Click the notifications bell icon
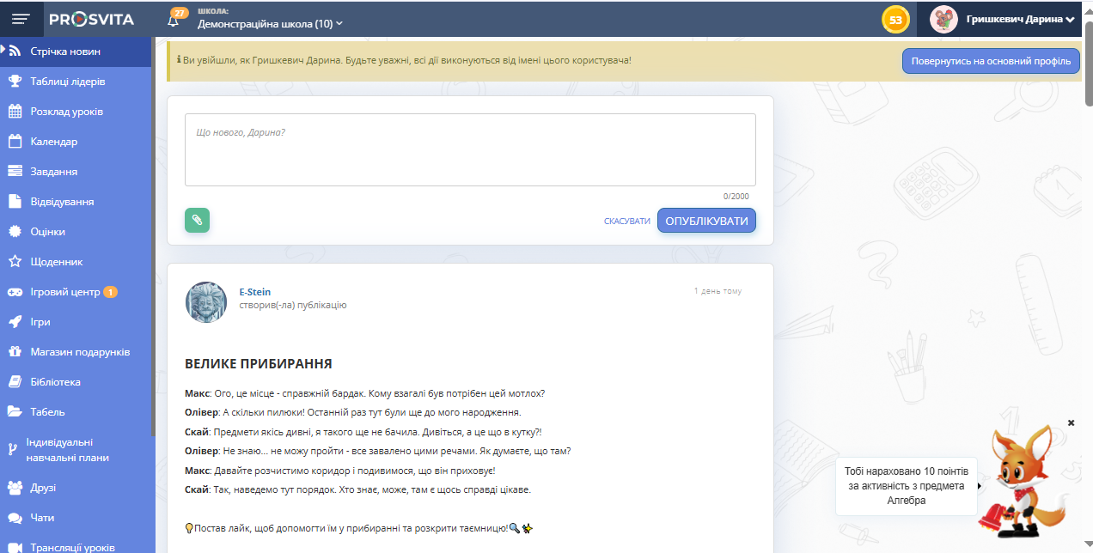The height and width of the screenshot is (553, 1093). (174, 20)
